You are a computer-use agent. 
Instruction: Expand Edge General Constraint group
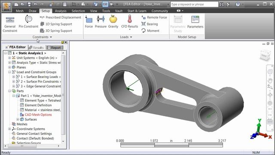point(13,86)
